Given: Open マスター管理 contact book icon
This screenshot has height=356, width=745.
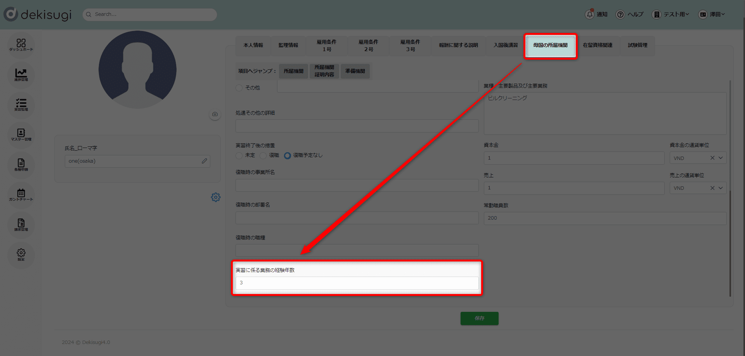Looking at the screenshot, I should click(x=21, y=135).
